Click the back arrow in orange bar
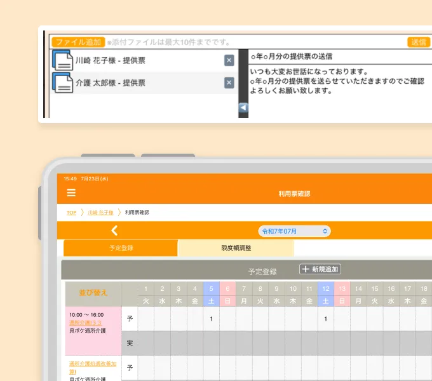This screenshot has height=381, width=432. 114,231
